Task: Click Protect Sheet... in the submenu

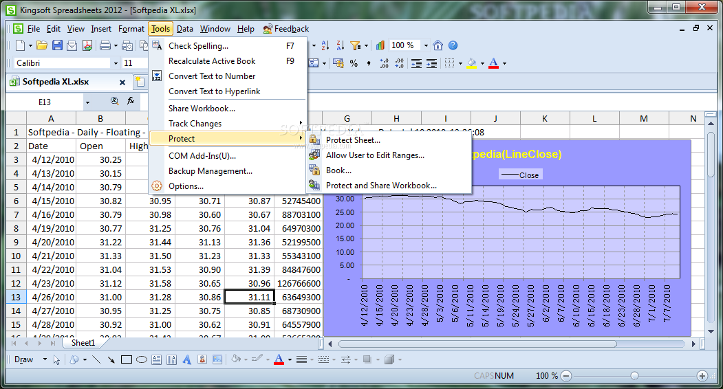Action: [389, 140]
